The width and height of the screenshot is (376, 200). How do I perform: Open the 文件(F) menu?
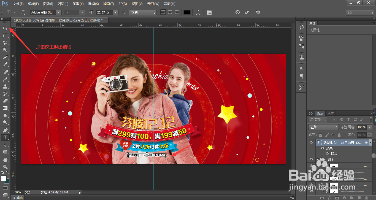(x=18, y=4)
